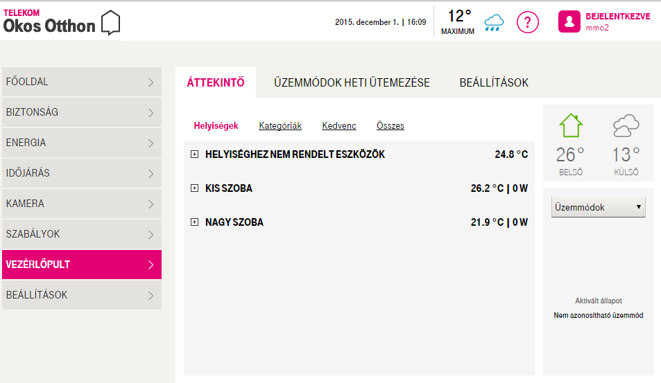
Task: Switch to Üzemmódok heti ütemezése tab
Action: tap(352, 82)
